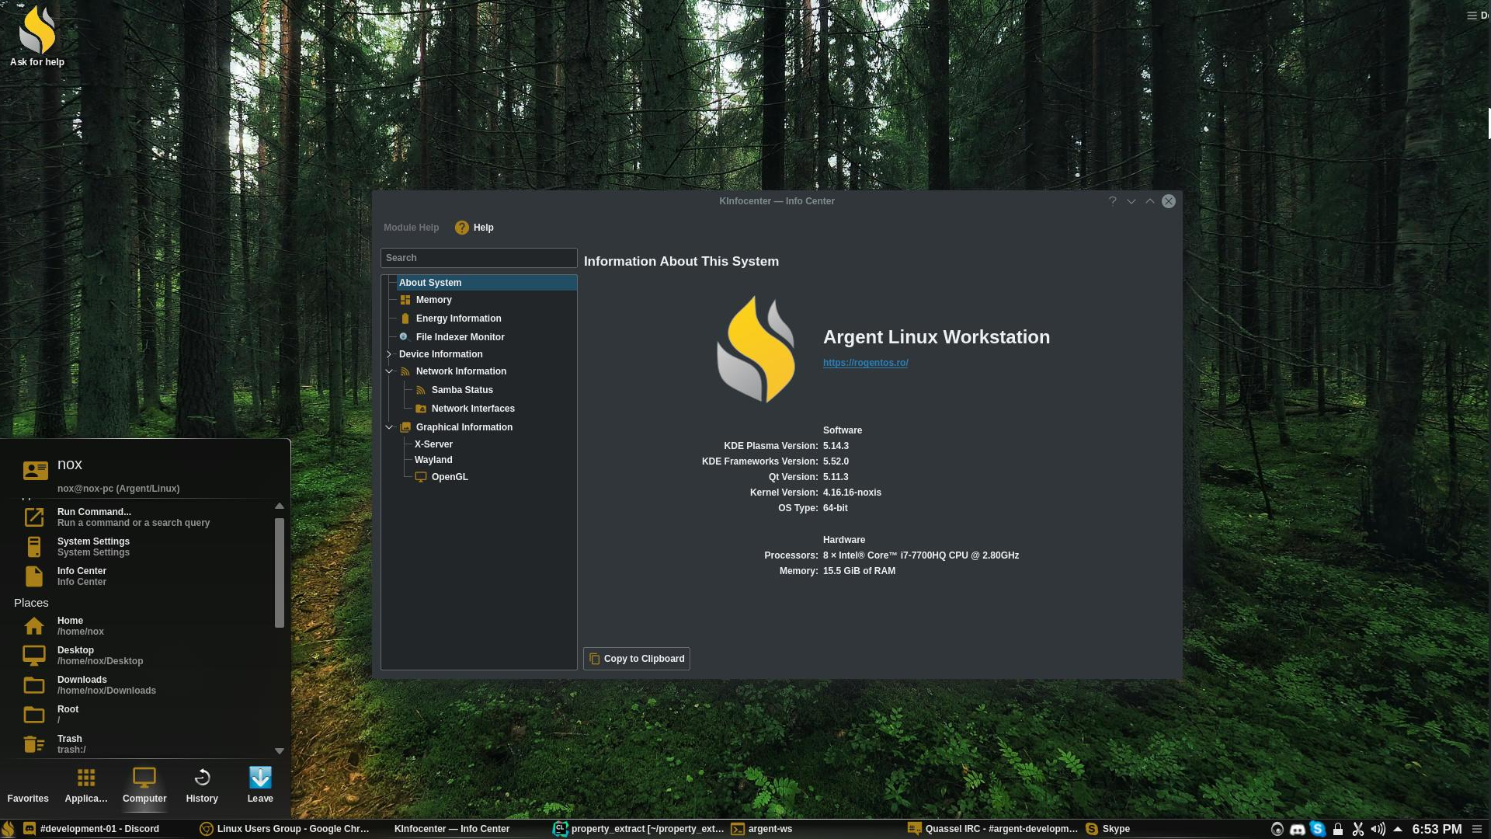Open the Desktop place icon
This screenshot has height=839, width=1491.
[34, 656]
